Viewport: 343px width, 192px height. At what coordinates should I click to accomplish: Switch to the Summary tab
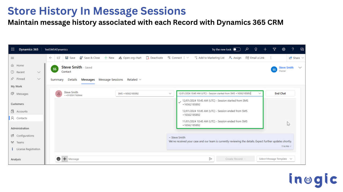click(x=57, y=80)
